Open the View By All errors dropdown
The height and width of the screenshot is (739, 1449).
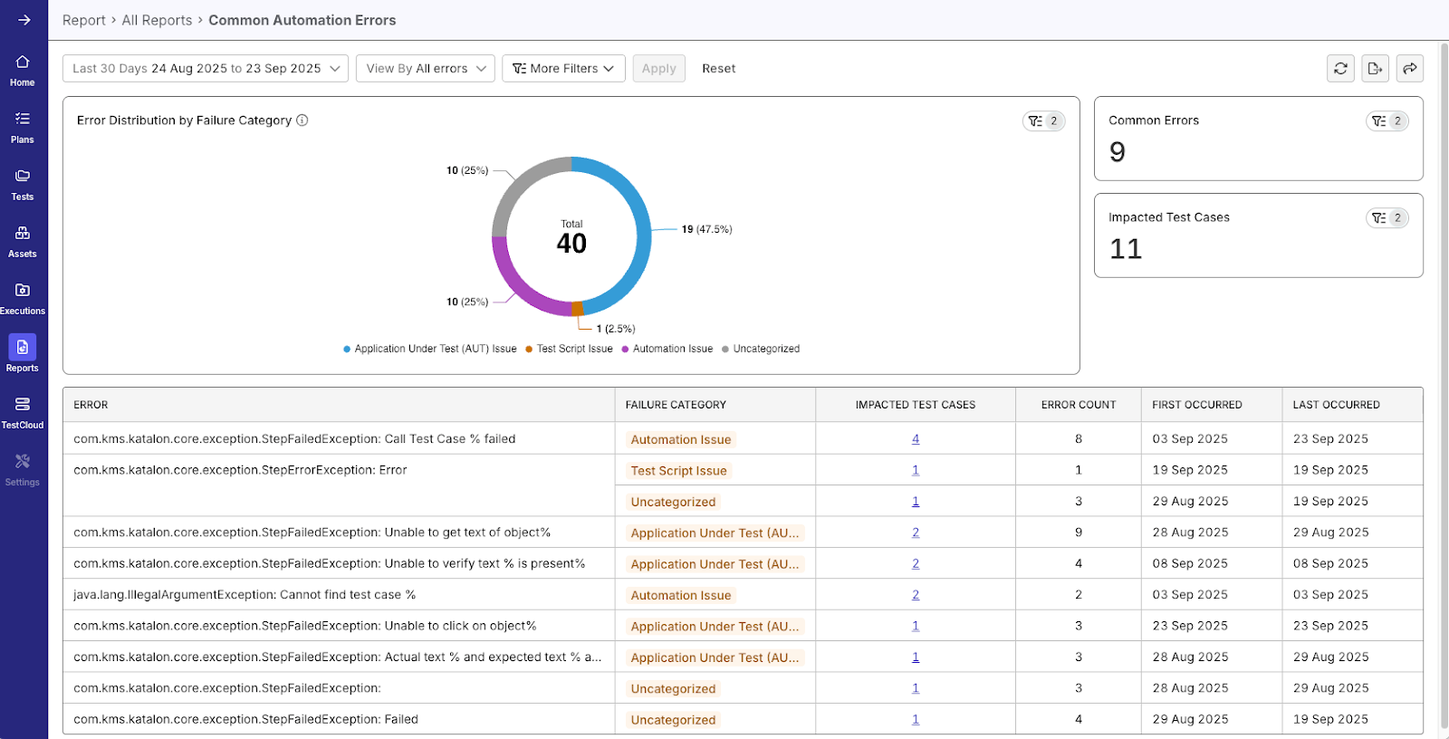click(x=426, y=69)
